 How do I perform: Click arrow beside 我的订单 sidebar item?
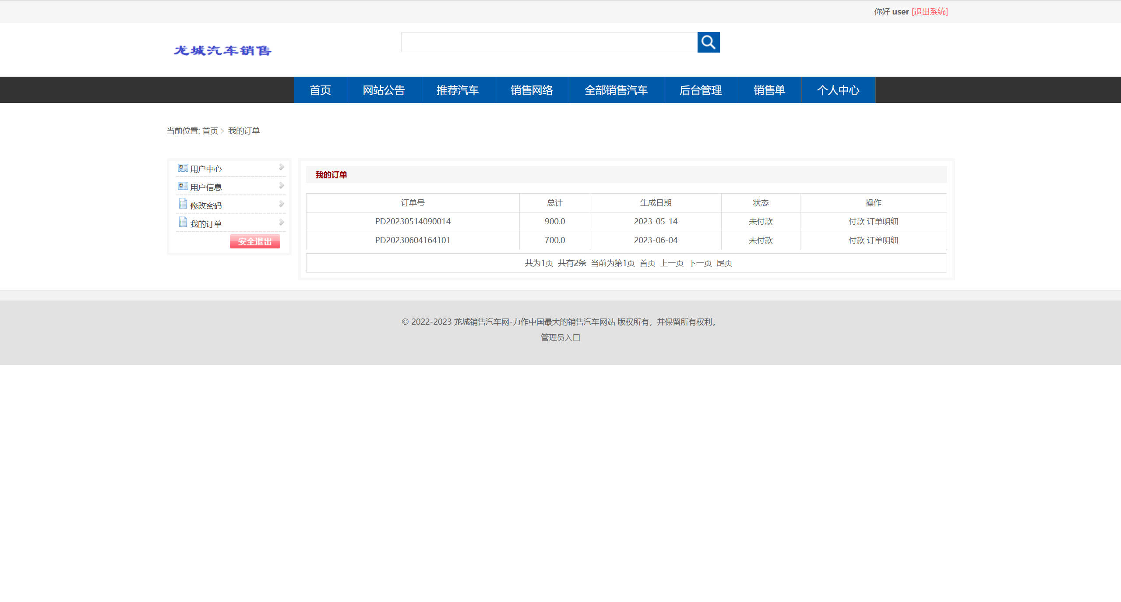(x=281, y=223)
